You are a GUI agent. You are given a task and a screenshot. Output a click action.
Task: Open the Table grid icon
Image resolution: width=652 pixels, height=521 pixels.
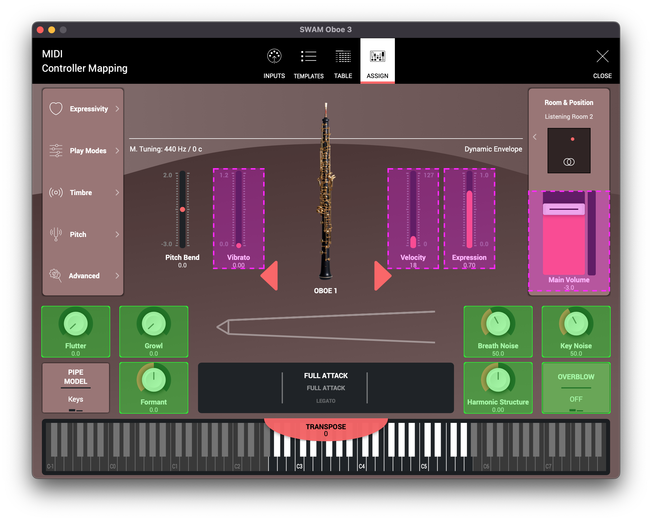pos(343,56)
